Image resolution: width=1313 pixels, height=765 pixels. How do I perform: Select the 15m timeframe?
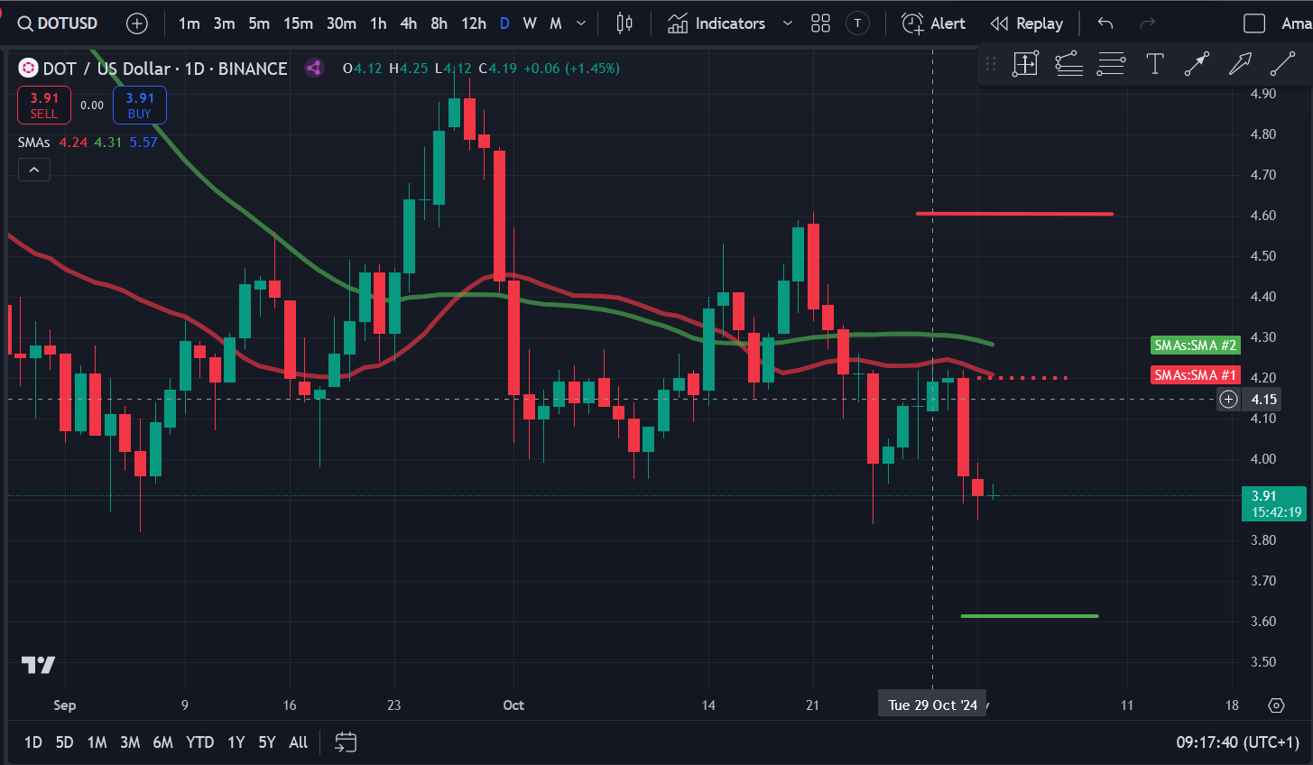coord(298,23)
